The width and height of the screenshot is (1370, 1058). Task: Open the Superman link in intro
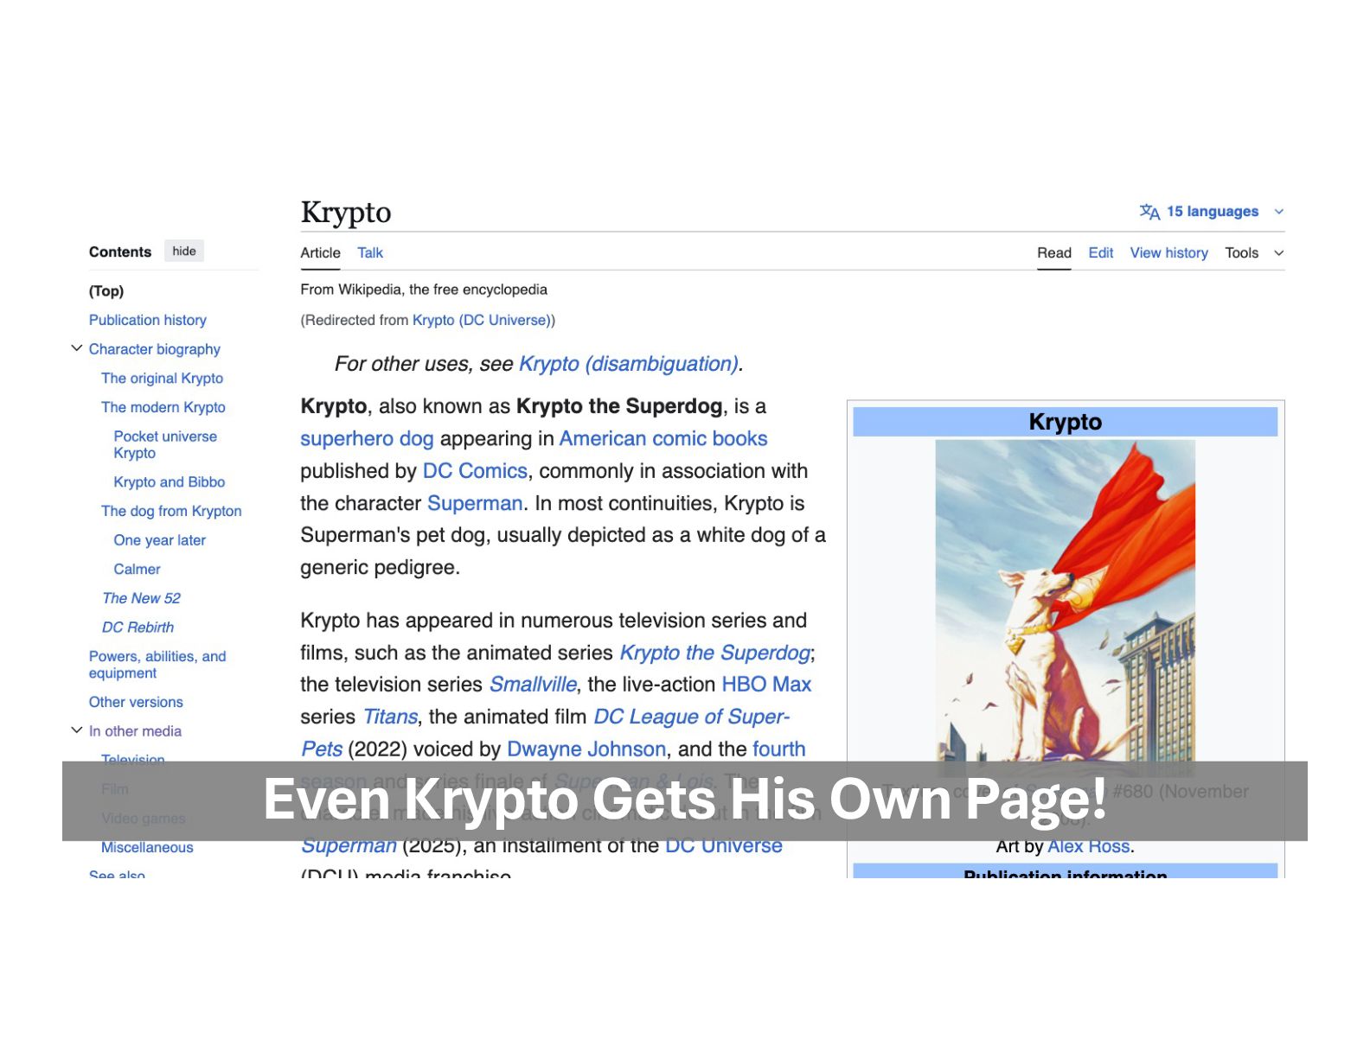coord(475,504)
